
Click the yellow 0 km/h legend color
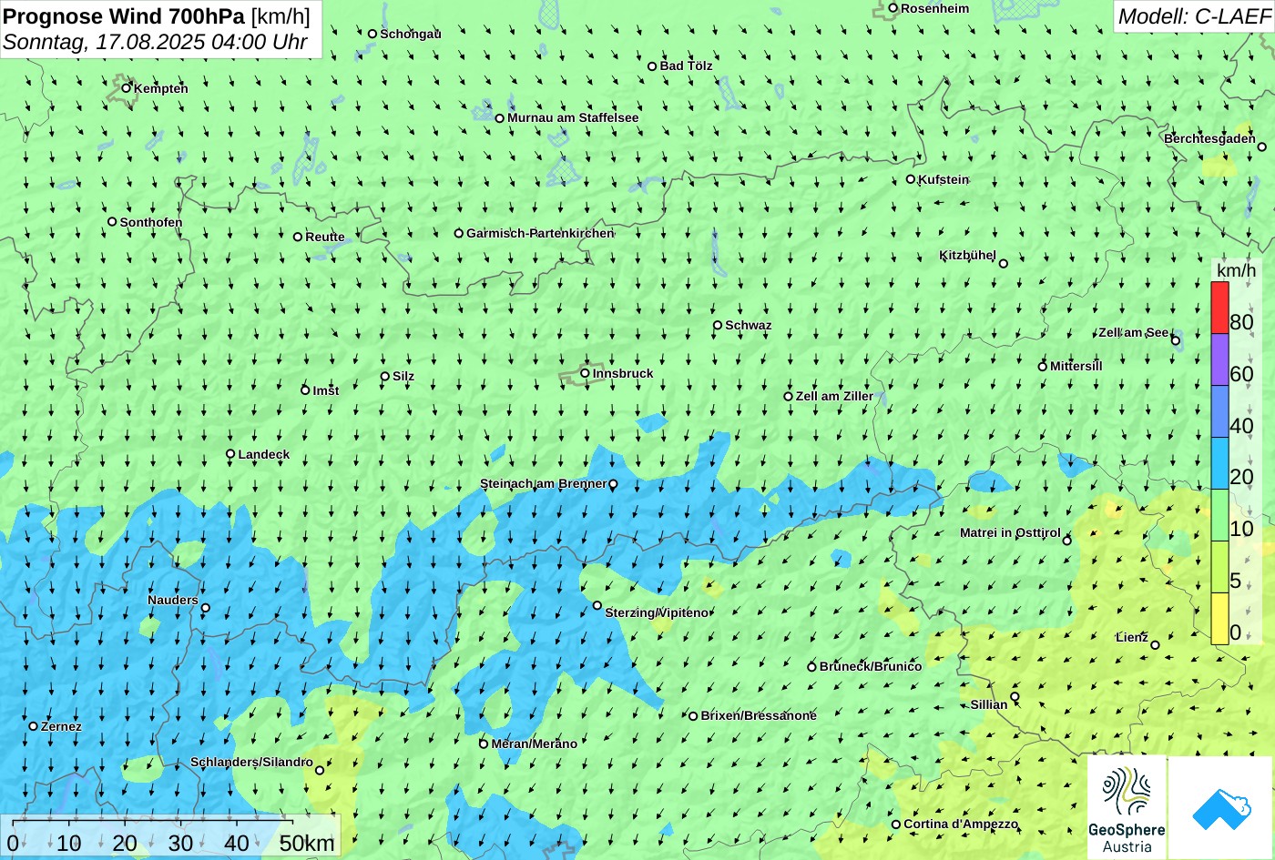[1219, 619]
